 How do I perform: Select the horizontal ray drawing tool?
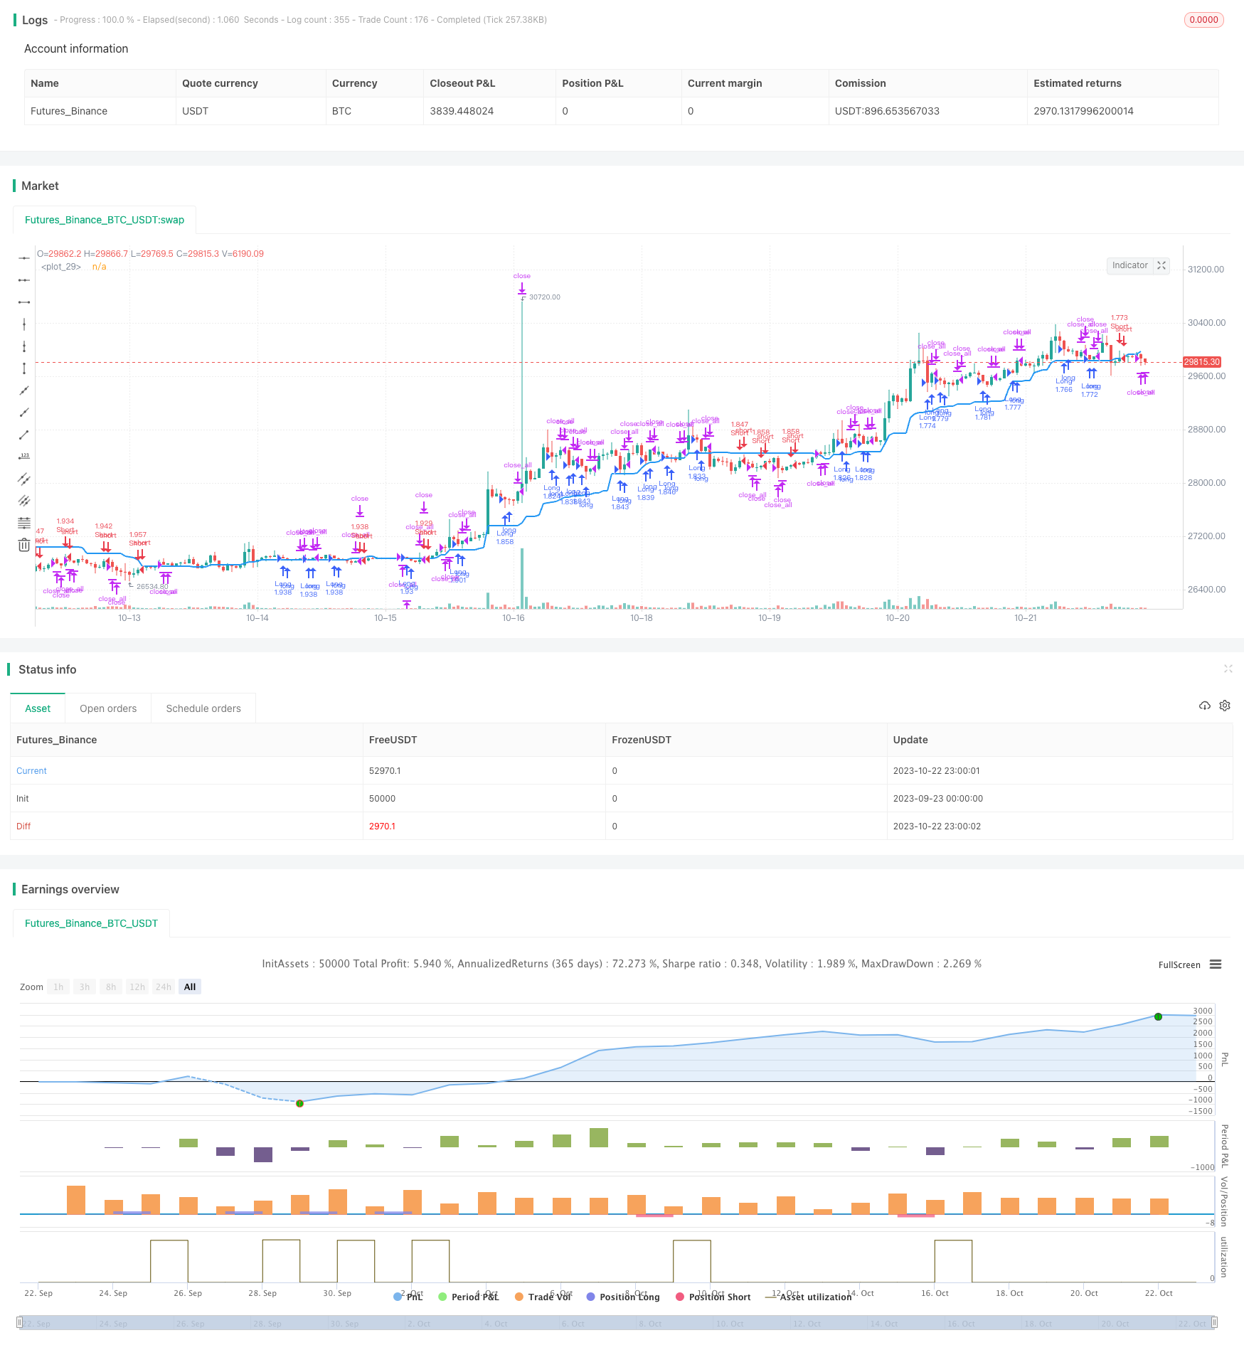coord(24,280)
